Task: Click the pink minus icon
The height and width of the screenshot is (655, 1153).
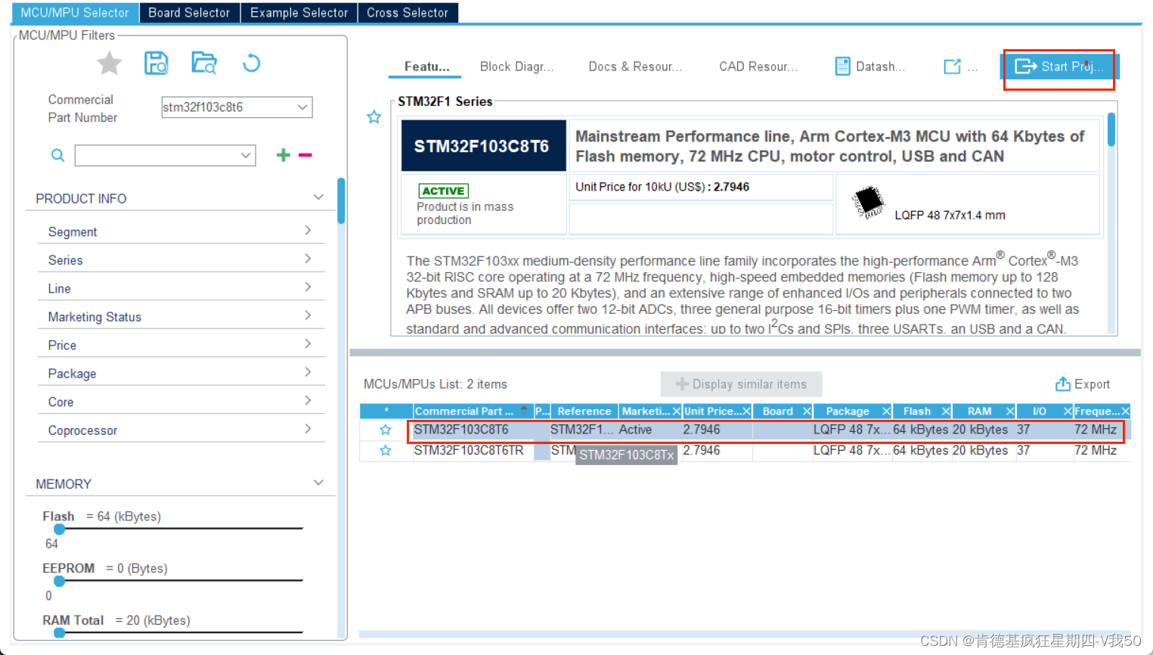Action: (x=305, y=155)
